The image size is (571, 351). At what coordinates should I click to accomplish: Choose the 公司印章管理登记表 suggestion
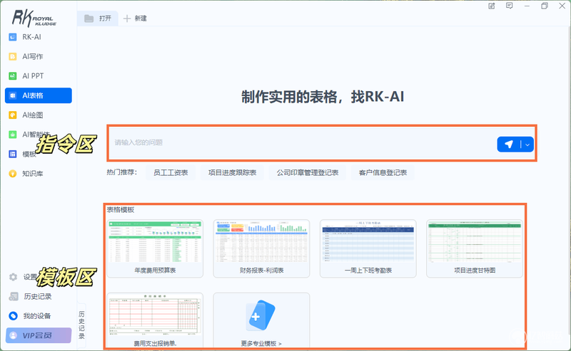(x=308, y=172)
